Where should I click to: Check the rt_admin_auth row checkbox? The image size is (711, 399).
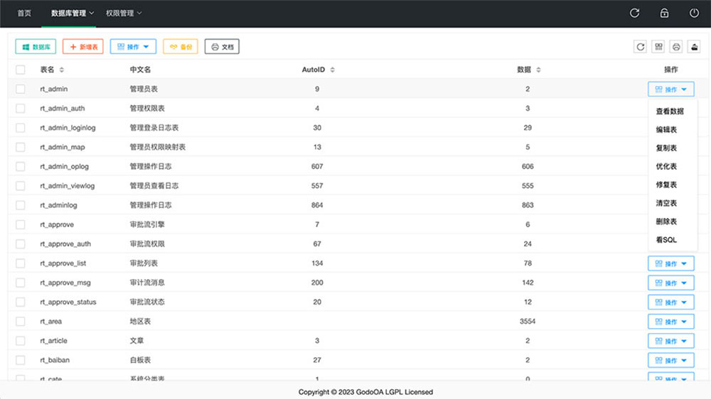click(21, 108)
